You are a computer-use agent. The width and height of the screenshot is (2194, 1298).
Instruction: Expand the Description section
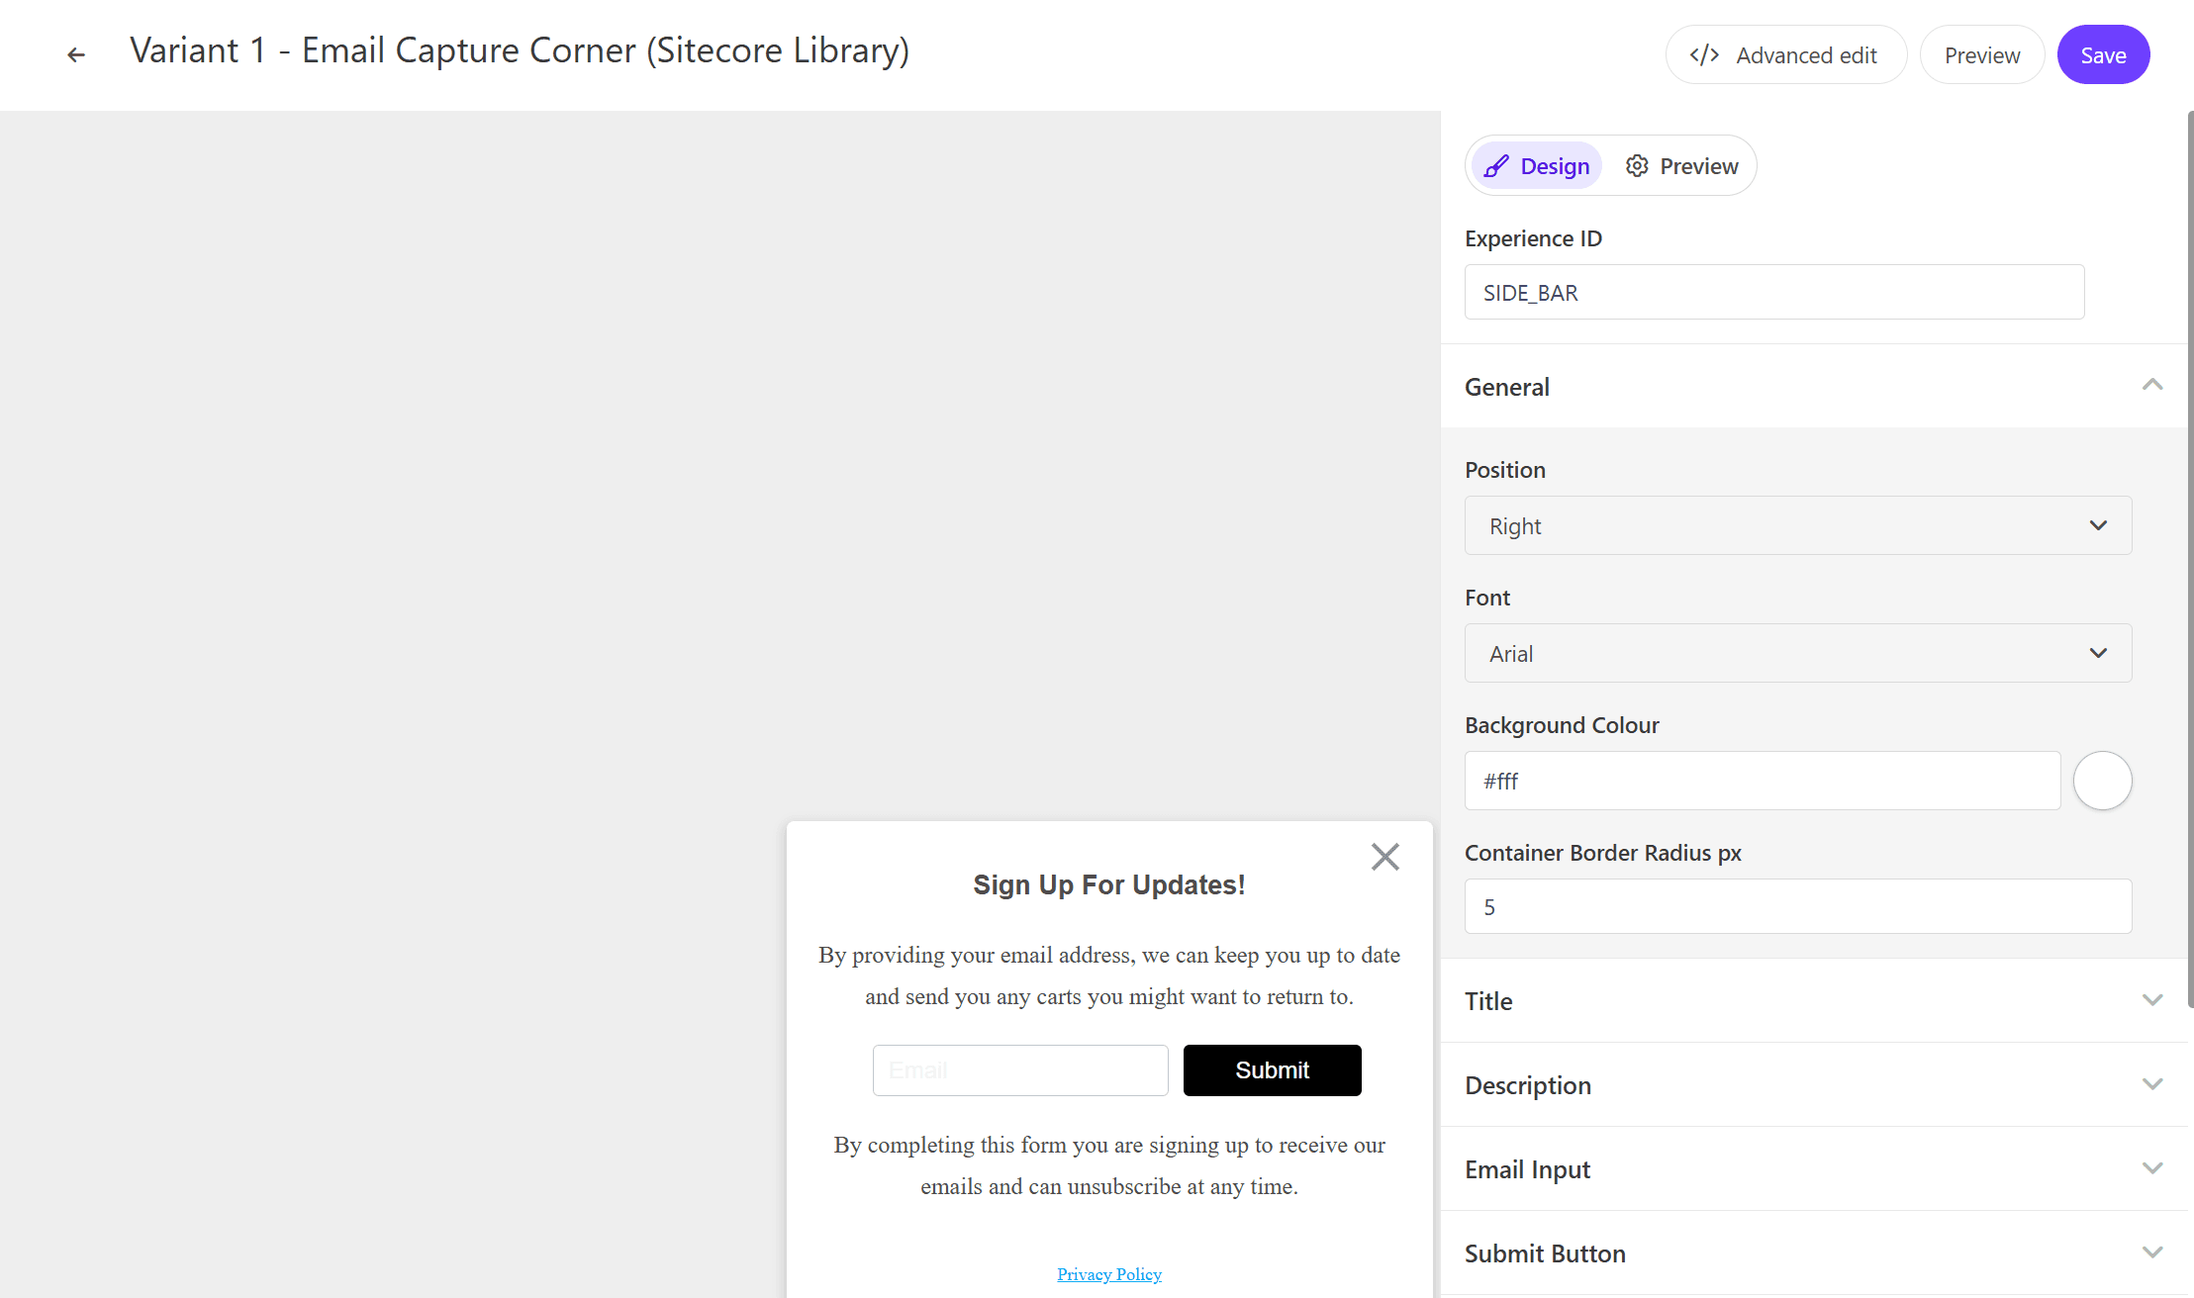tap(2151, 1084)
